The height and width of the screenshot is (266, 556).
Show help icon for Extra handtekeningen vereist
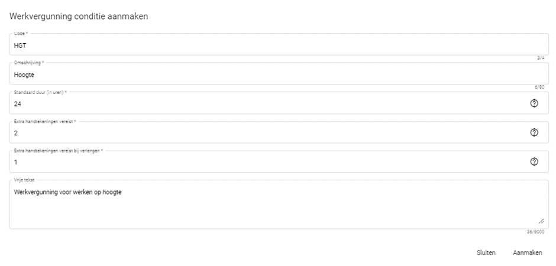click(x=534, y=132)
